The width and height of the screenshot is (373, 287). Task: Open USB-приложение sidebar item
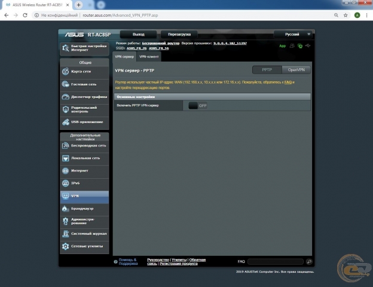(x=84, y=122)
